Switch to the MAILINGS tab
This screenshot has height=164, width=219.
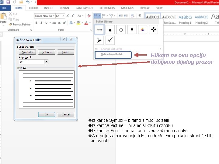pyautogui.click(x=127, y=8)
